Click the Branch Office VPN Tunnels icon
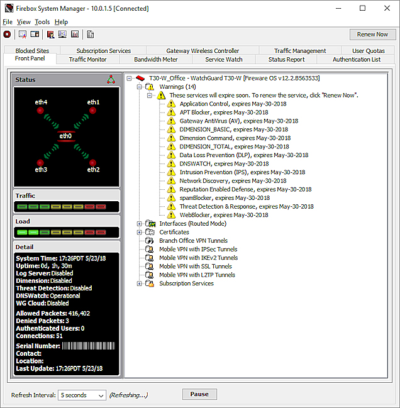This screenshot has width=400, height=408. pos(150,241)
